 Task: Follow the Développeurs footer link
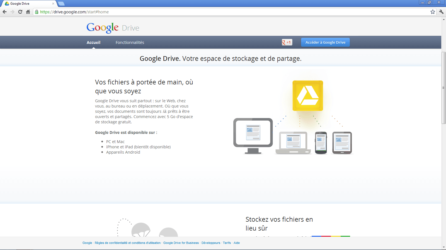click(211, 243)
